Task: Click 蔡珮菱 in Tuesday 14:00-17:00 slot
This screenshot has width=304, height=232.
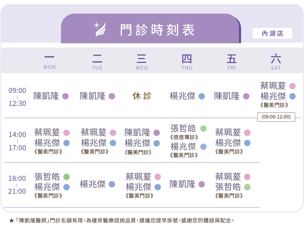Action: [x=94, y=132]
